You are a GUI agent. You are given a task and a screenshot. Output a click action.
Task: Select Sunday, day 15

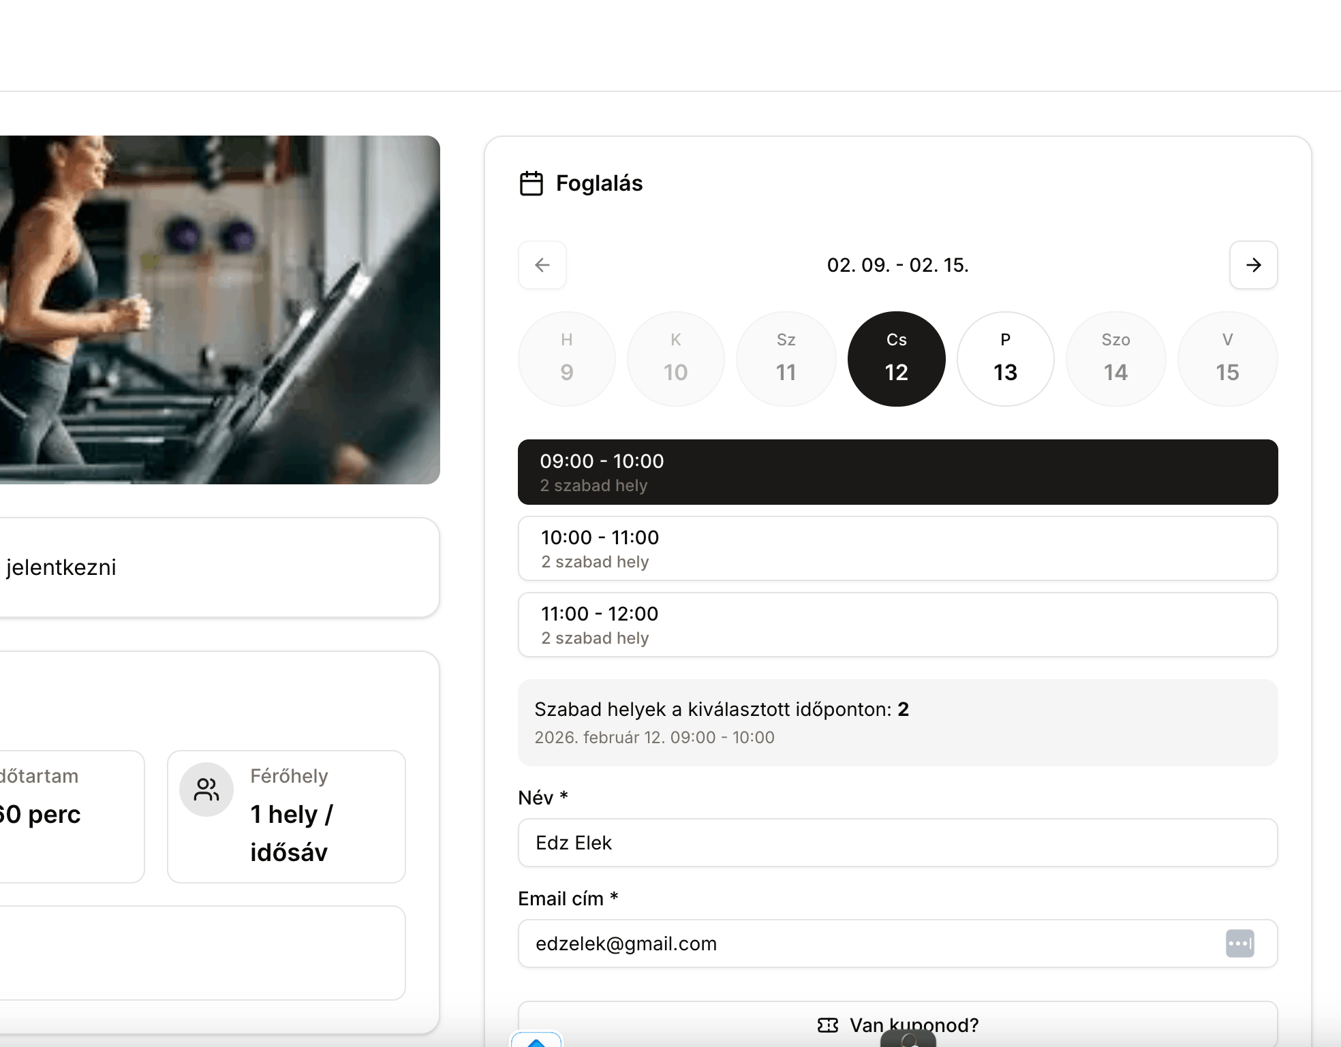1227,358
